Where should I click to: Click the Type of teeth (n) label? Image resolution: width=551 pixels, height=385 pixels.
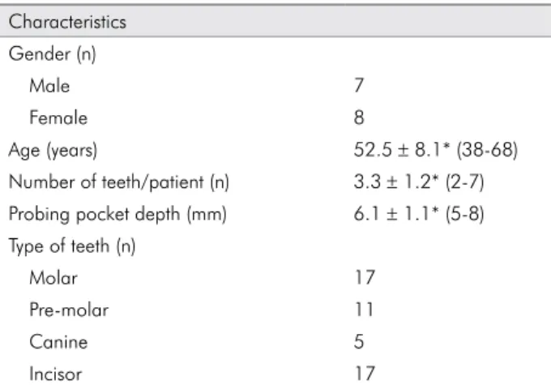72,246
